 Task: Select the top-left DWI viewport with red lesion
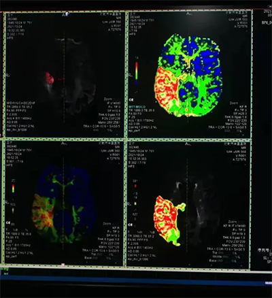click(x=64, y=74)
